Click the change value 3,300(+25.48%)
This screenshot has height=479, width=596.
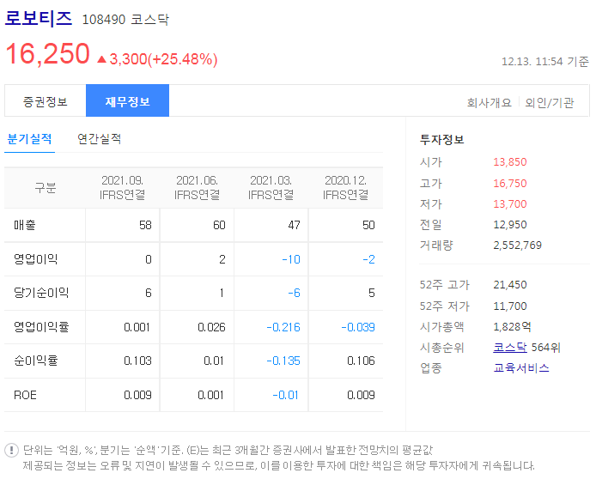tap(163, 59)
